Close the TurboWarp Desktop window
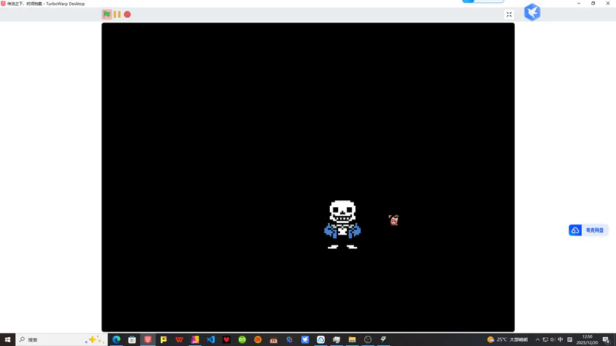This screenshot has width=616, height=346. click(x=608, y=3)
